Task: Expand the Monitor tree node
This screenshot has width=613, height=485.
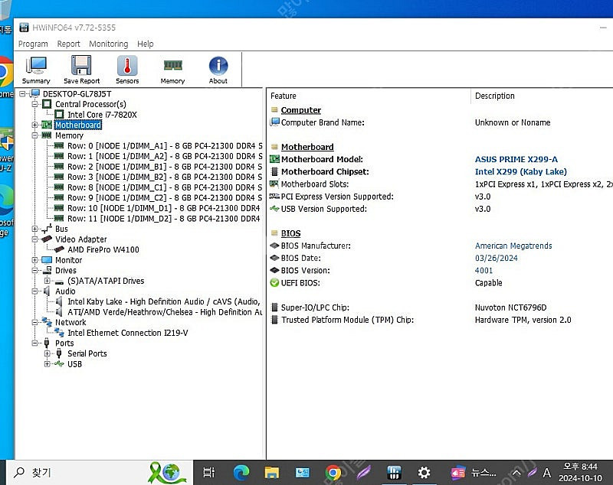Action: click(34, 260)
